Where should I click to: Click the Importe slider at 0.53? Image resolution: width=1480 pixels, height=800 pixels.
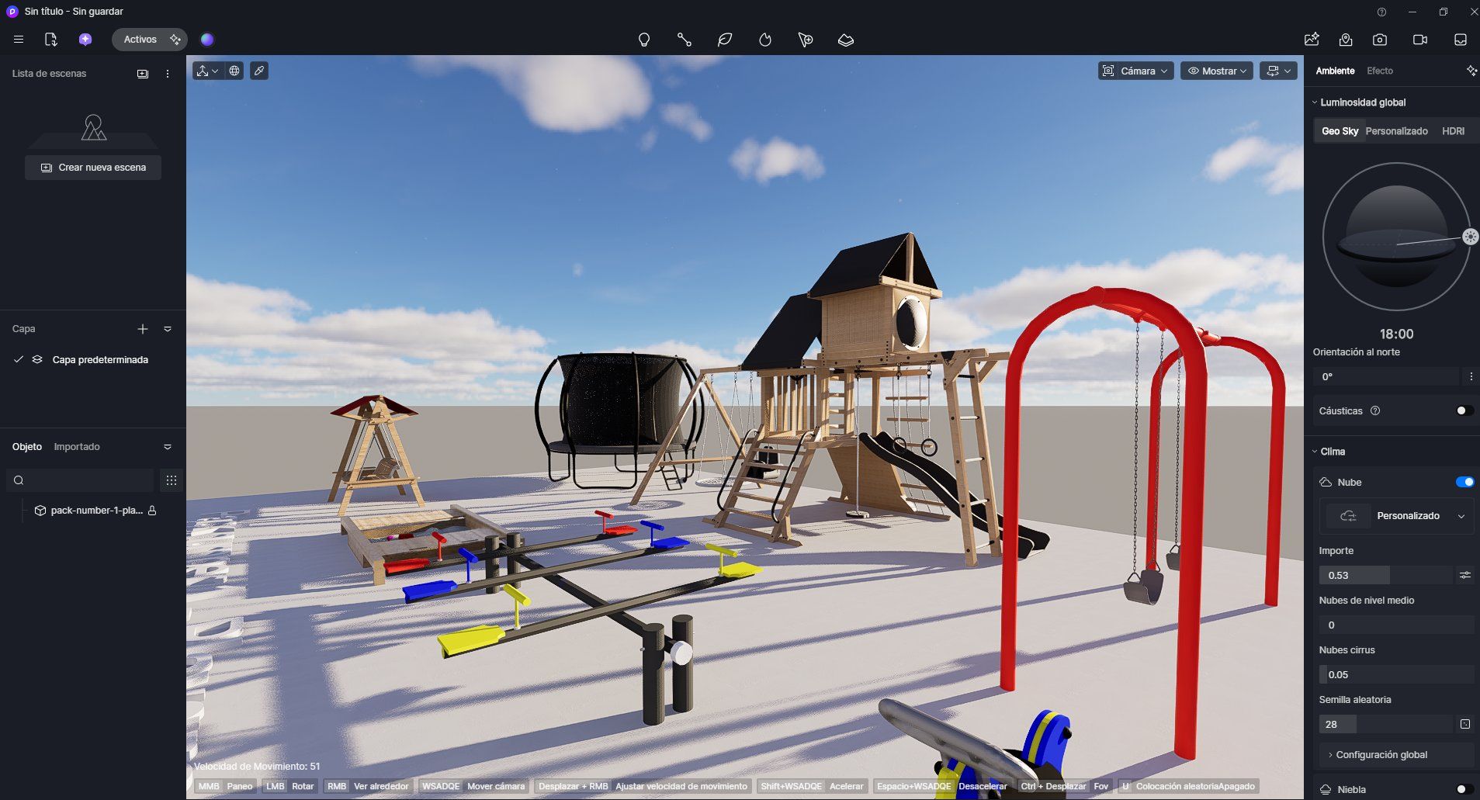click(1385, 575)
